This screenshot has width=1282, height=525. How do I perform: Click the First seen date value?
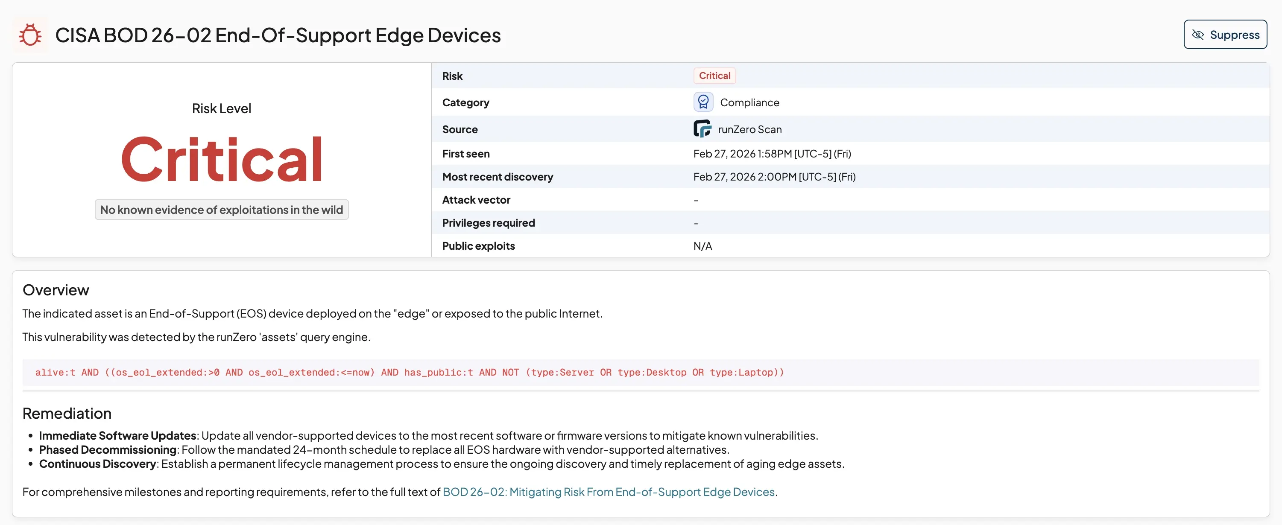771,154
